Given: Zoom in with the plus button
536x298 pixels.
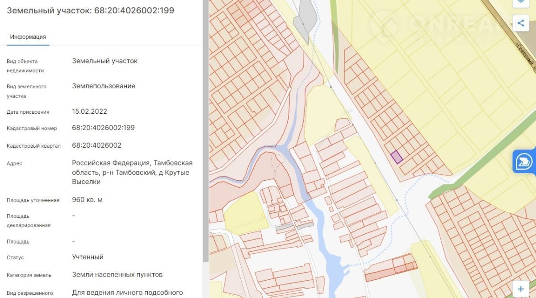Looking at the screenshot, I should click(x=521, y=288).
